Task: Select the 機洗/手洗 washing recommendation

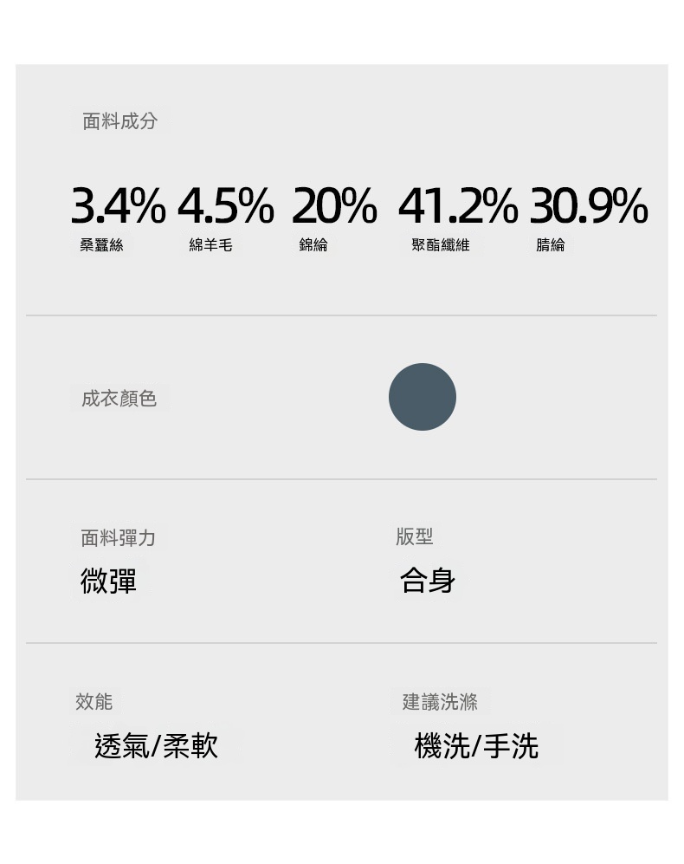Action: [476, 745]
